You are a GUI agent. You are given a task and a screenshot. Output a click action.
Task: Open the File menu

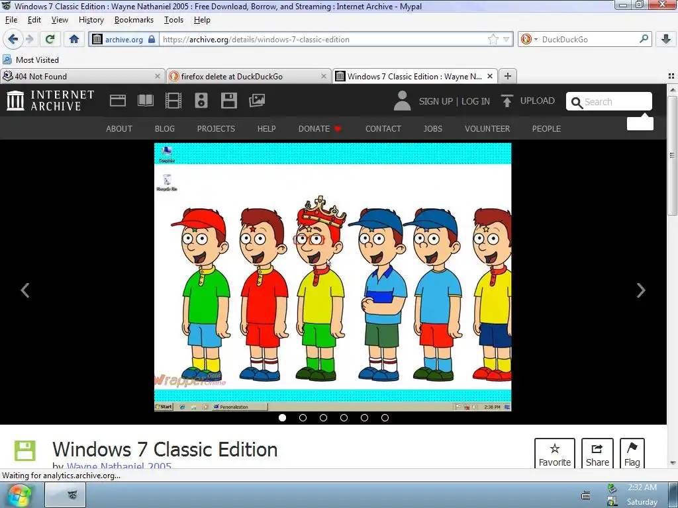tap(11, 20)
